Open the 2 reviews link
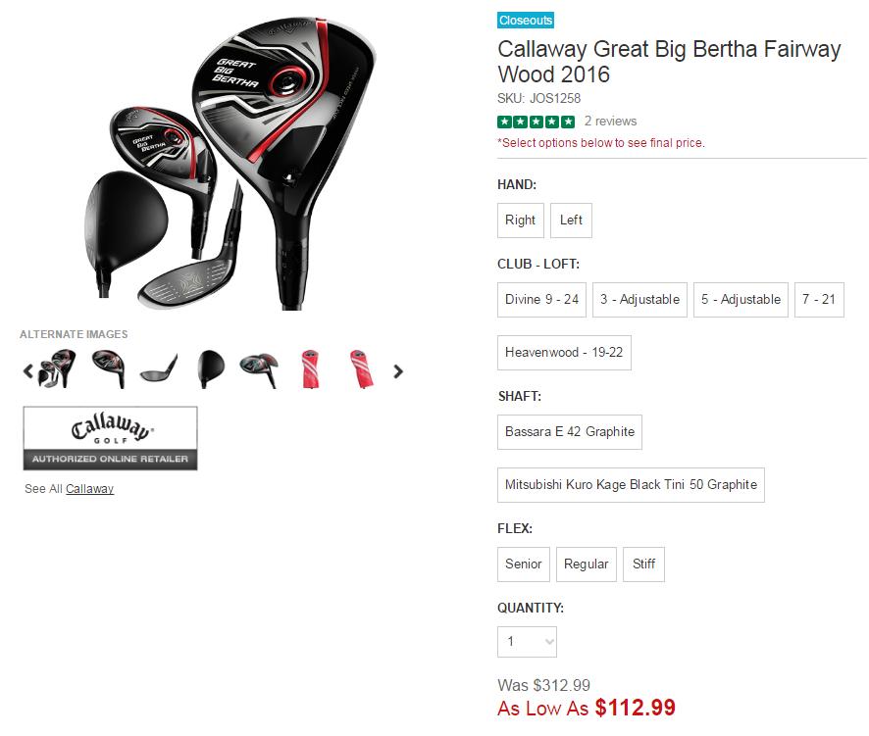Screen dimensions: 869x736 [x=610, y=122]
